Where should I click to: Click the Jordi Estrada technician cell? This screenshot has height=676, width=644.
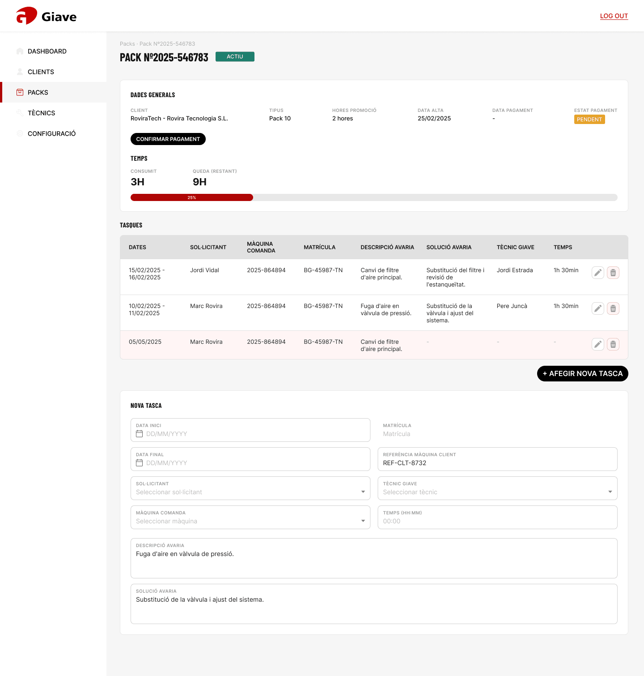[x=515, y=270]
